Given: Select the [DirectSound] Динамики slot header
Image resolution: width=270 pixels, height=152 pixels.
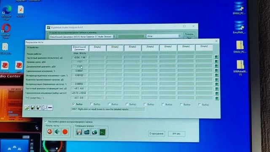Looking at the screenshot, I should click(80, 48).
